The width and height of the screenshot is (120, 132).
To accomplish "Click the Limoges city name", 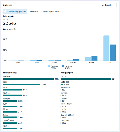I will (7, 98).
